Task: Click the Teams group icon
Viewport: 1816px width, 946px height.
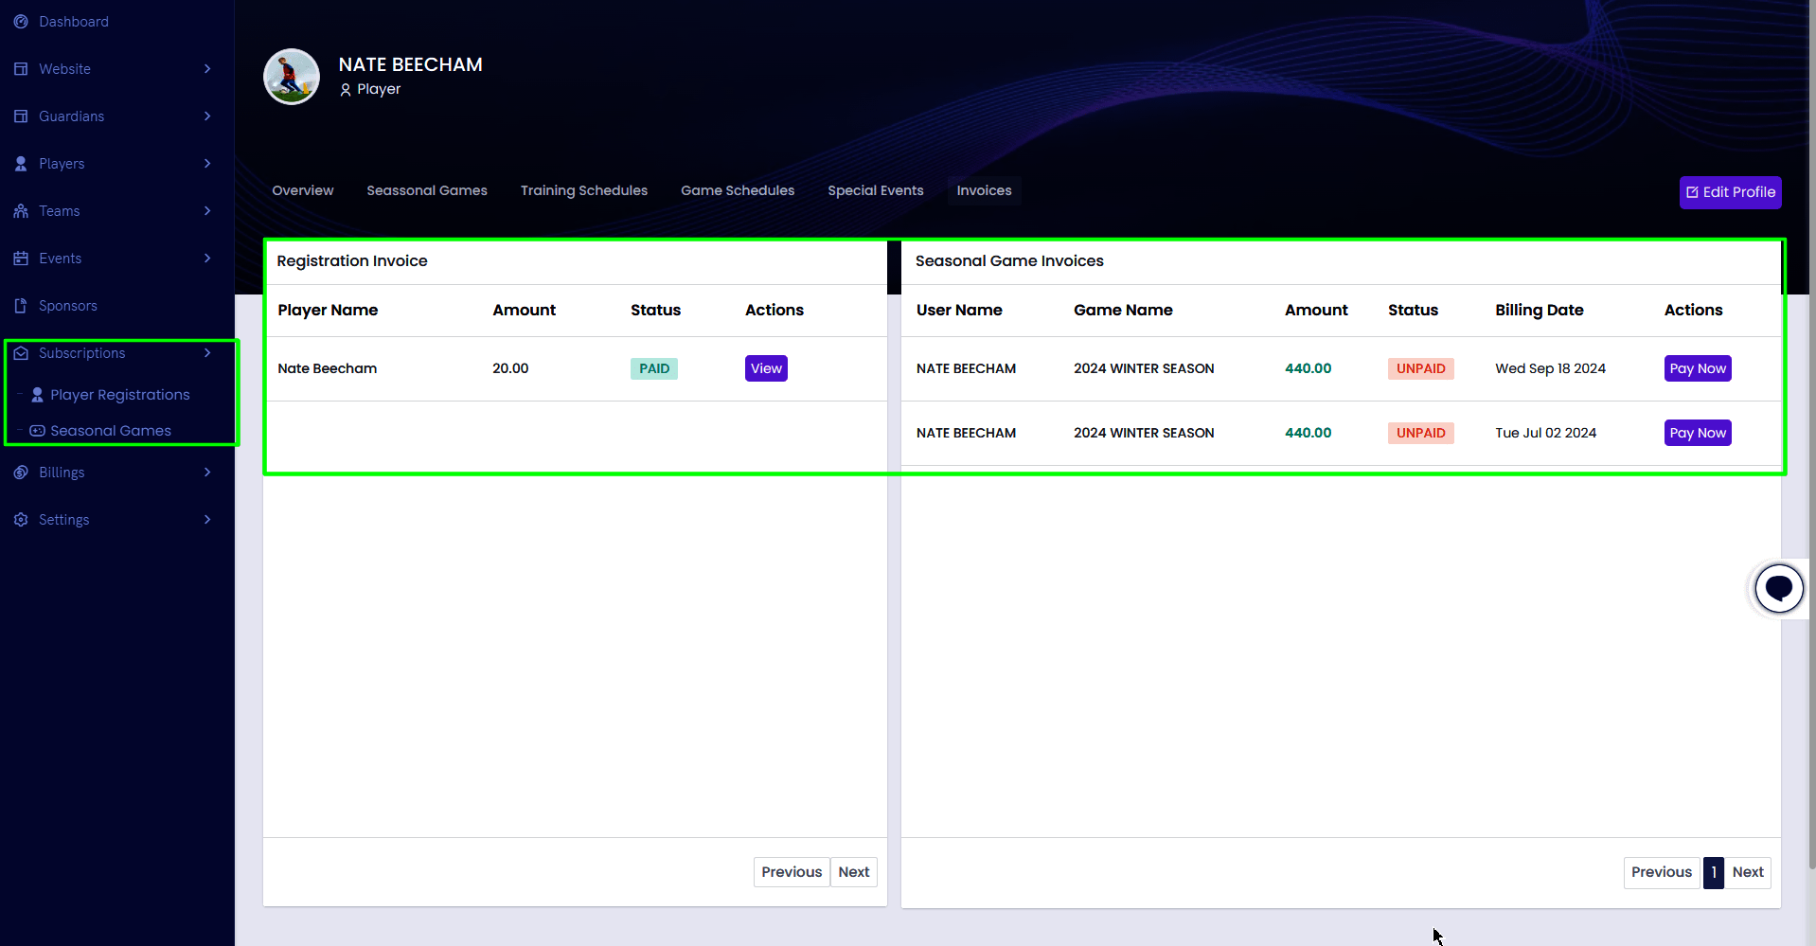Action: (x=21, y=211)
